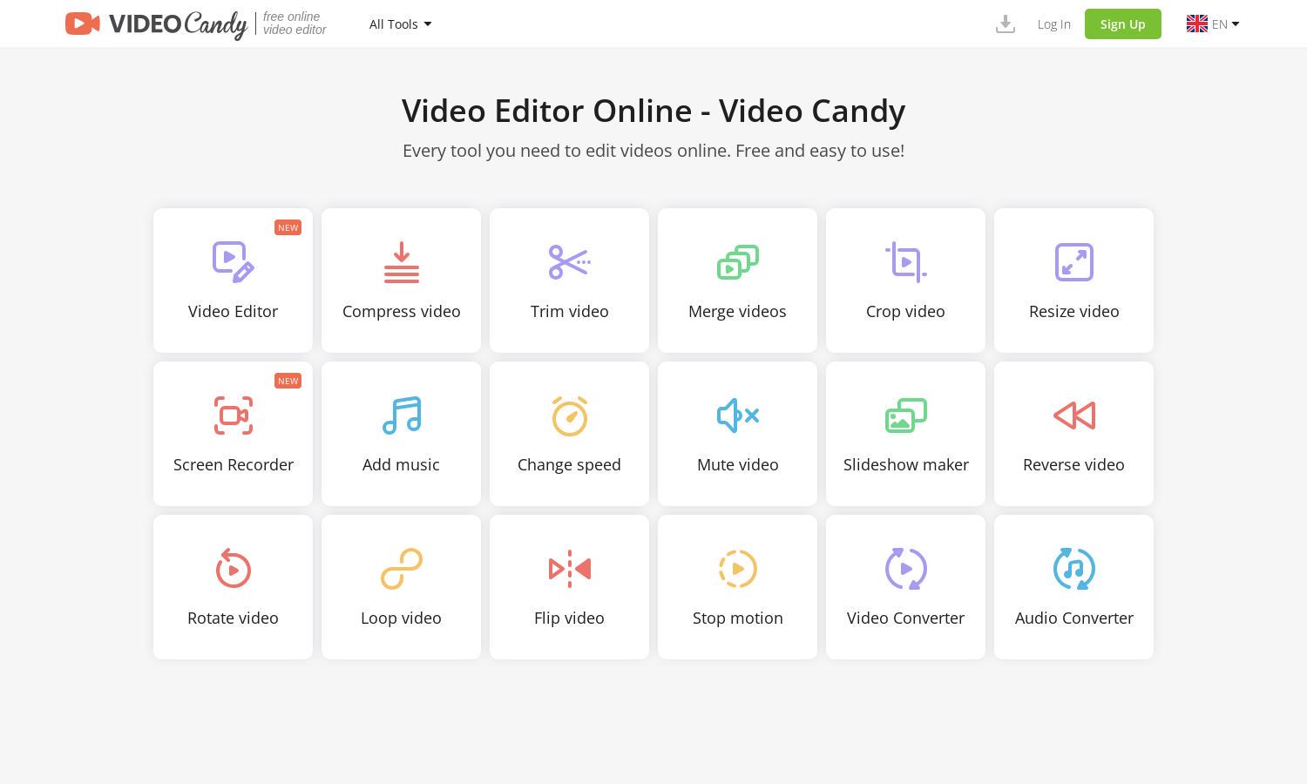Click the Audio Converter label
The width and height of the screenshot is (1307, 784).
pos(1074,618)
